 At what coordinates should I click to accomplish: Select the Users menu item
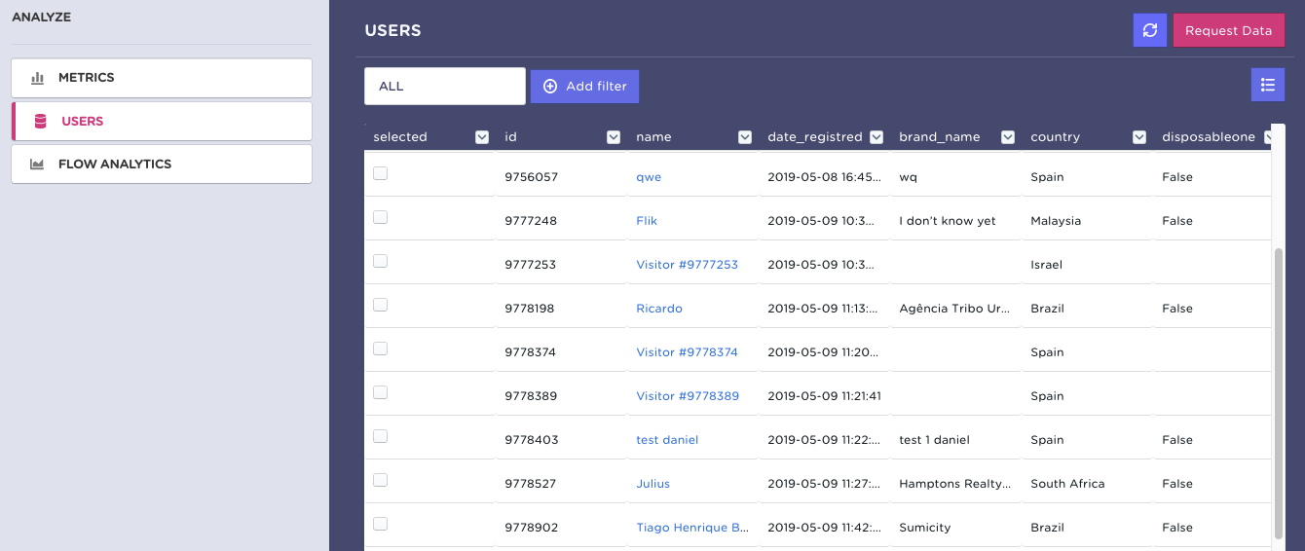tap(162, 122)
